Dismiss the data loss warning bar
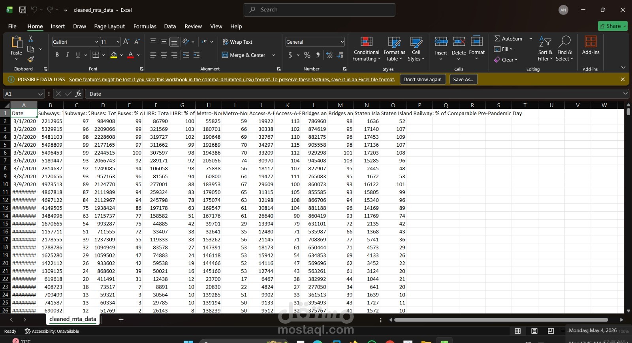Image resolution: width=632 pixels, height=343 pixels. [623, 79]
